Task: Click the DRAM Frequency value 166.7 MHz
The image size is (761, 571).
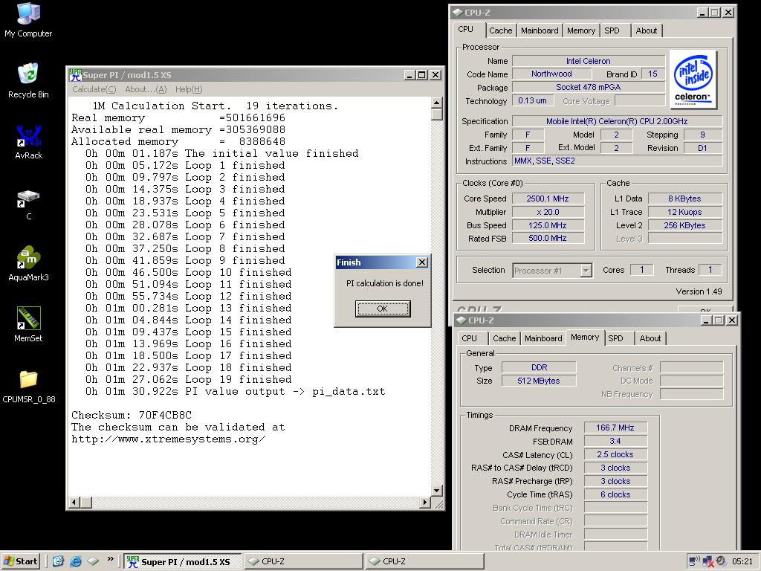Action: (x=615, y=428)
